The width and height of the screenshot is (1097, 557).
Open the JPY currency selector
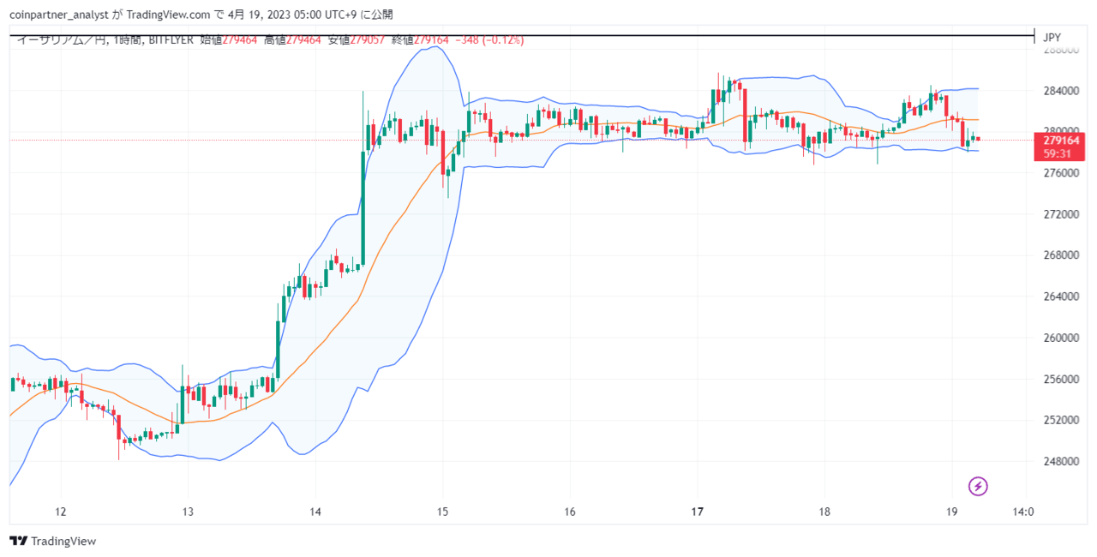coord(1052,37)
